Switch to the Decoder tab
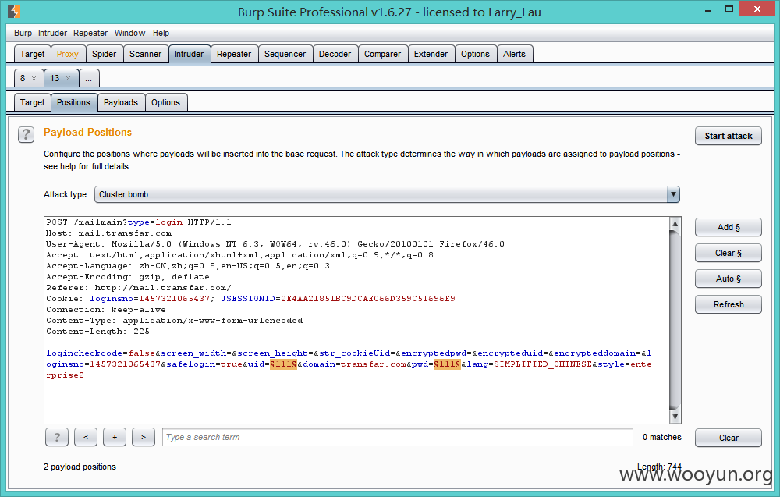 click(335, 54)
